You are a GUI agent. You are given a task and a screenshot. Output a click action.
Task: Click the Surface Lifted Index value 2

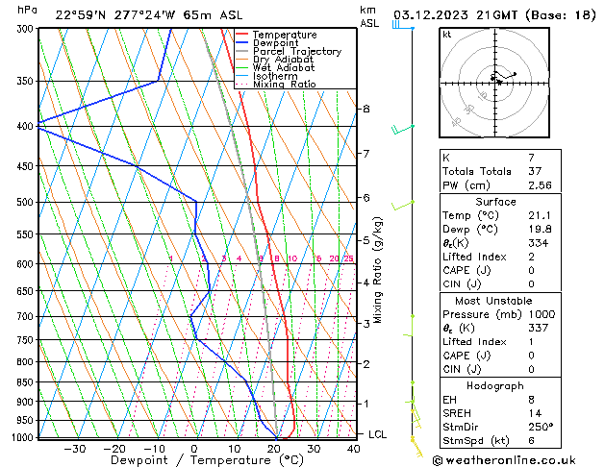coord(531,257)
